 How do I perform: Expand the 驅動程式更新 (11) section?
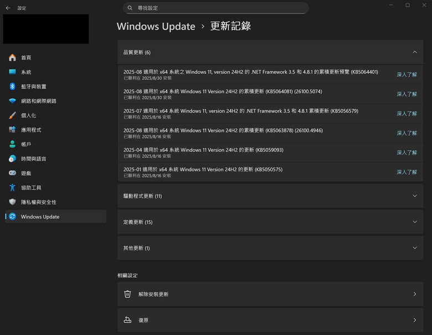[270, 196]
